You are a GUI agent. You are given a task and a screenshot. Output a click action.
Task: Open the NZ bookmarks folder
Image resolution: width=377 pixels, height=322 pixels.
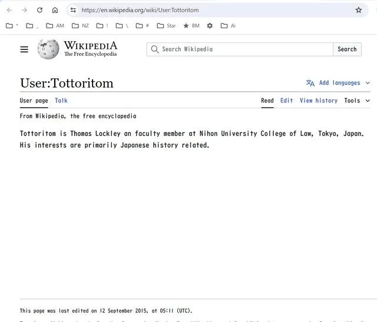(81, 26)
